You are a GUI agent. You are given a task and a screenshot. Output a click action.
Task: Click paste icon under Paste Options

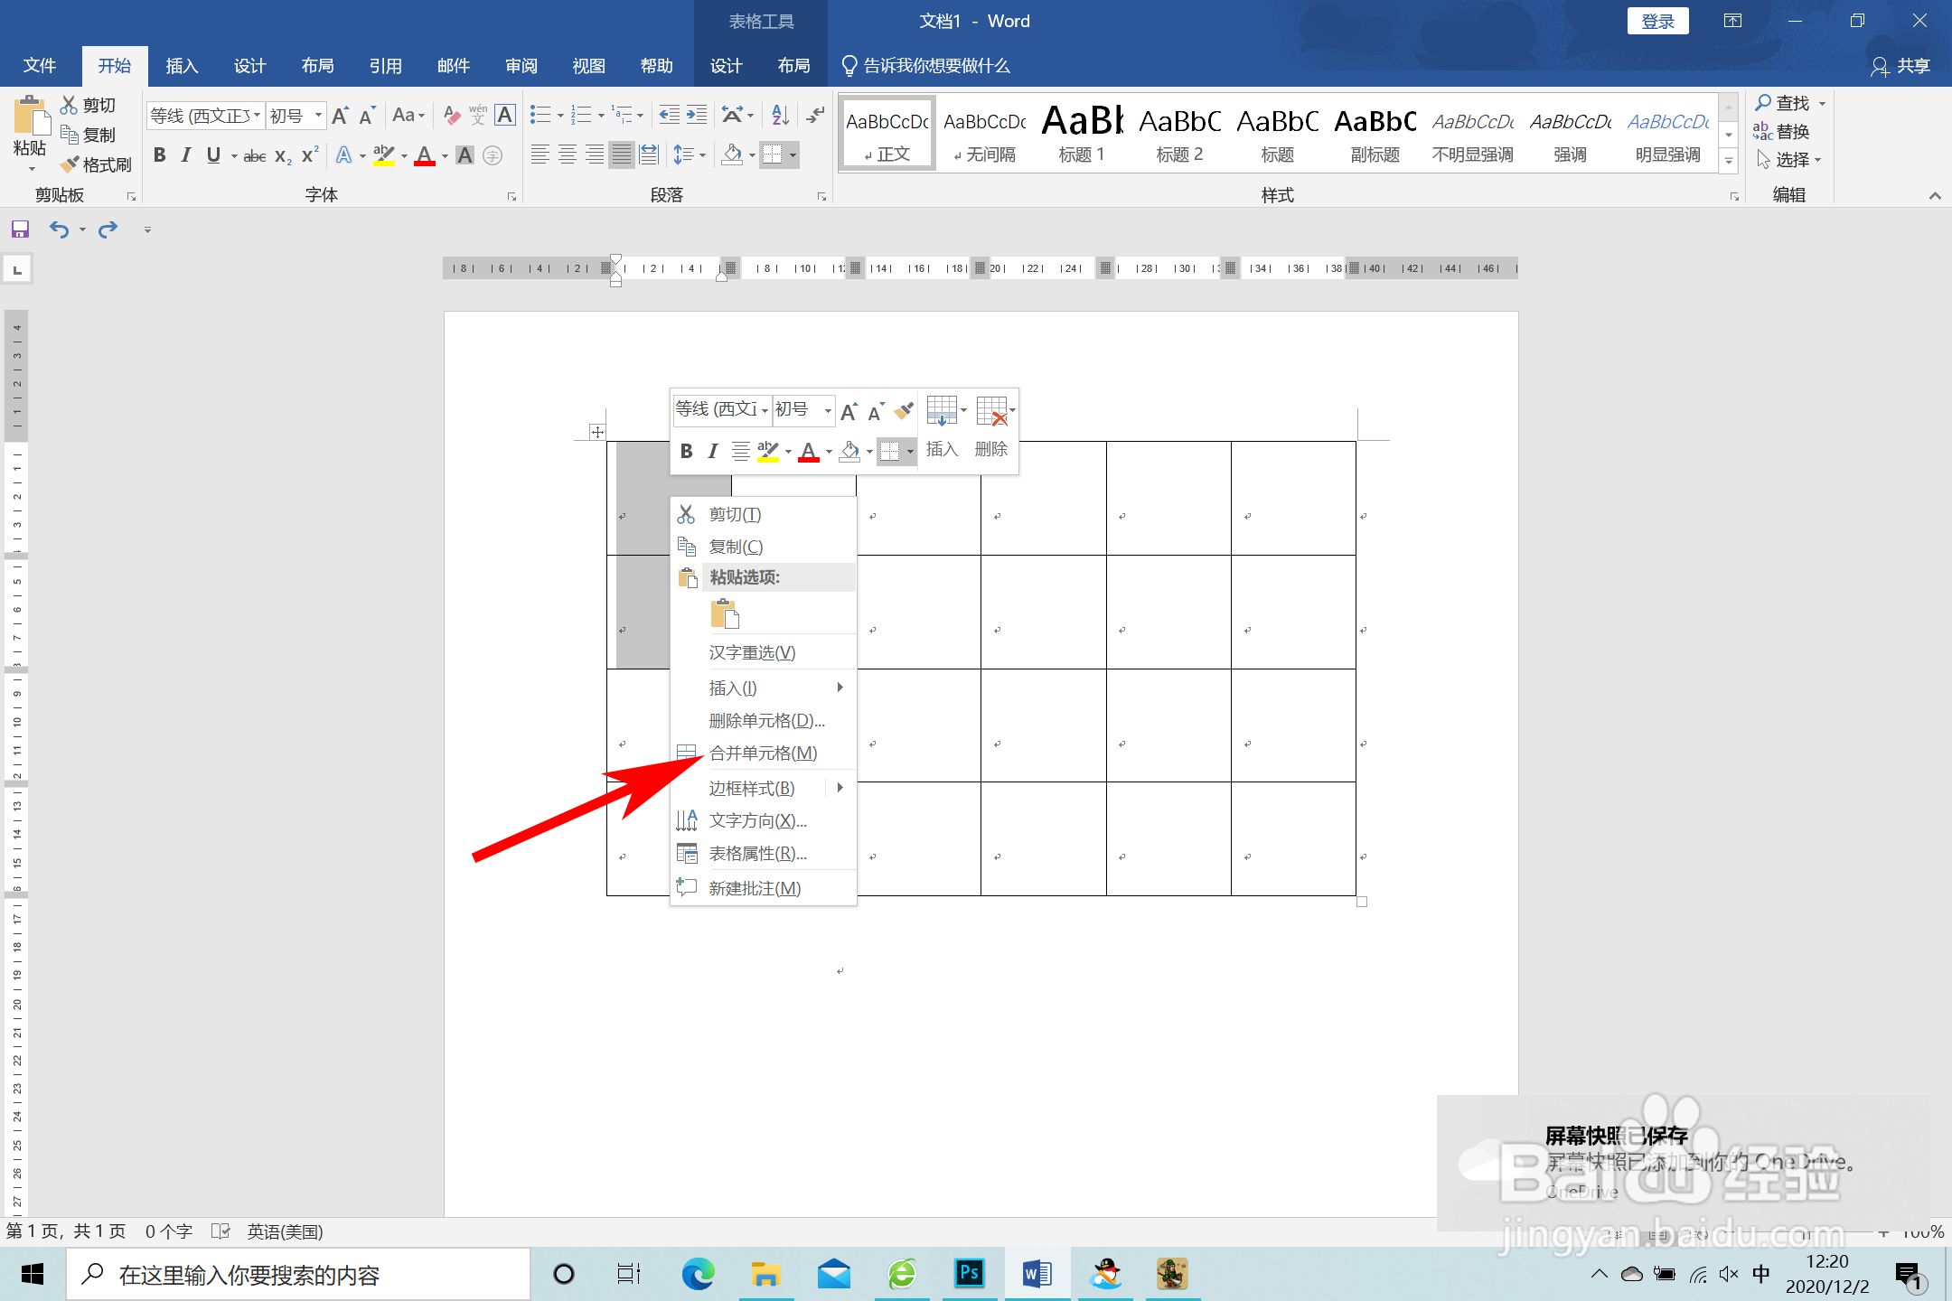point(724,613)
